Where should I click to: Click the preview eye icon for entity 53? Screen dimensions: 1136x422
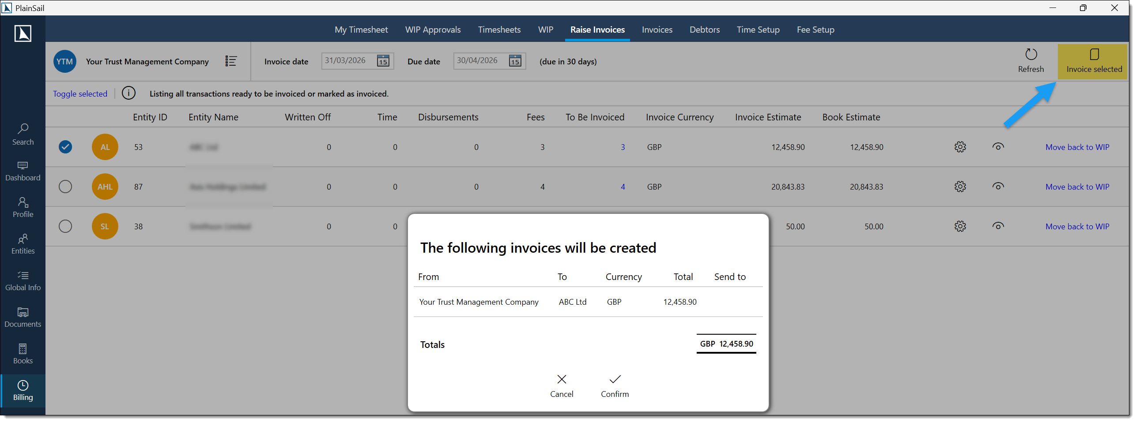pos(998,147)
